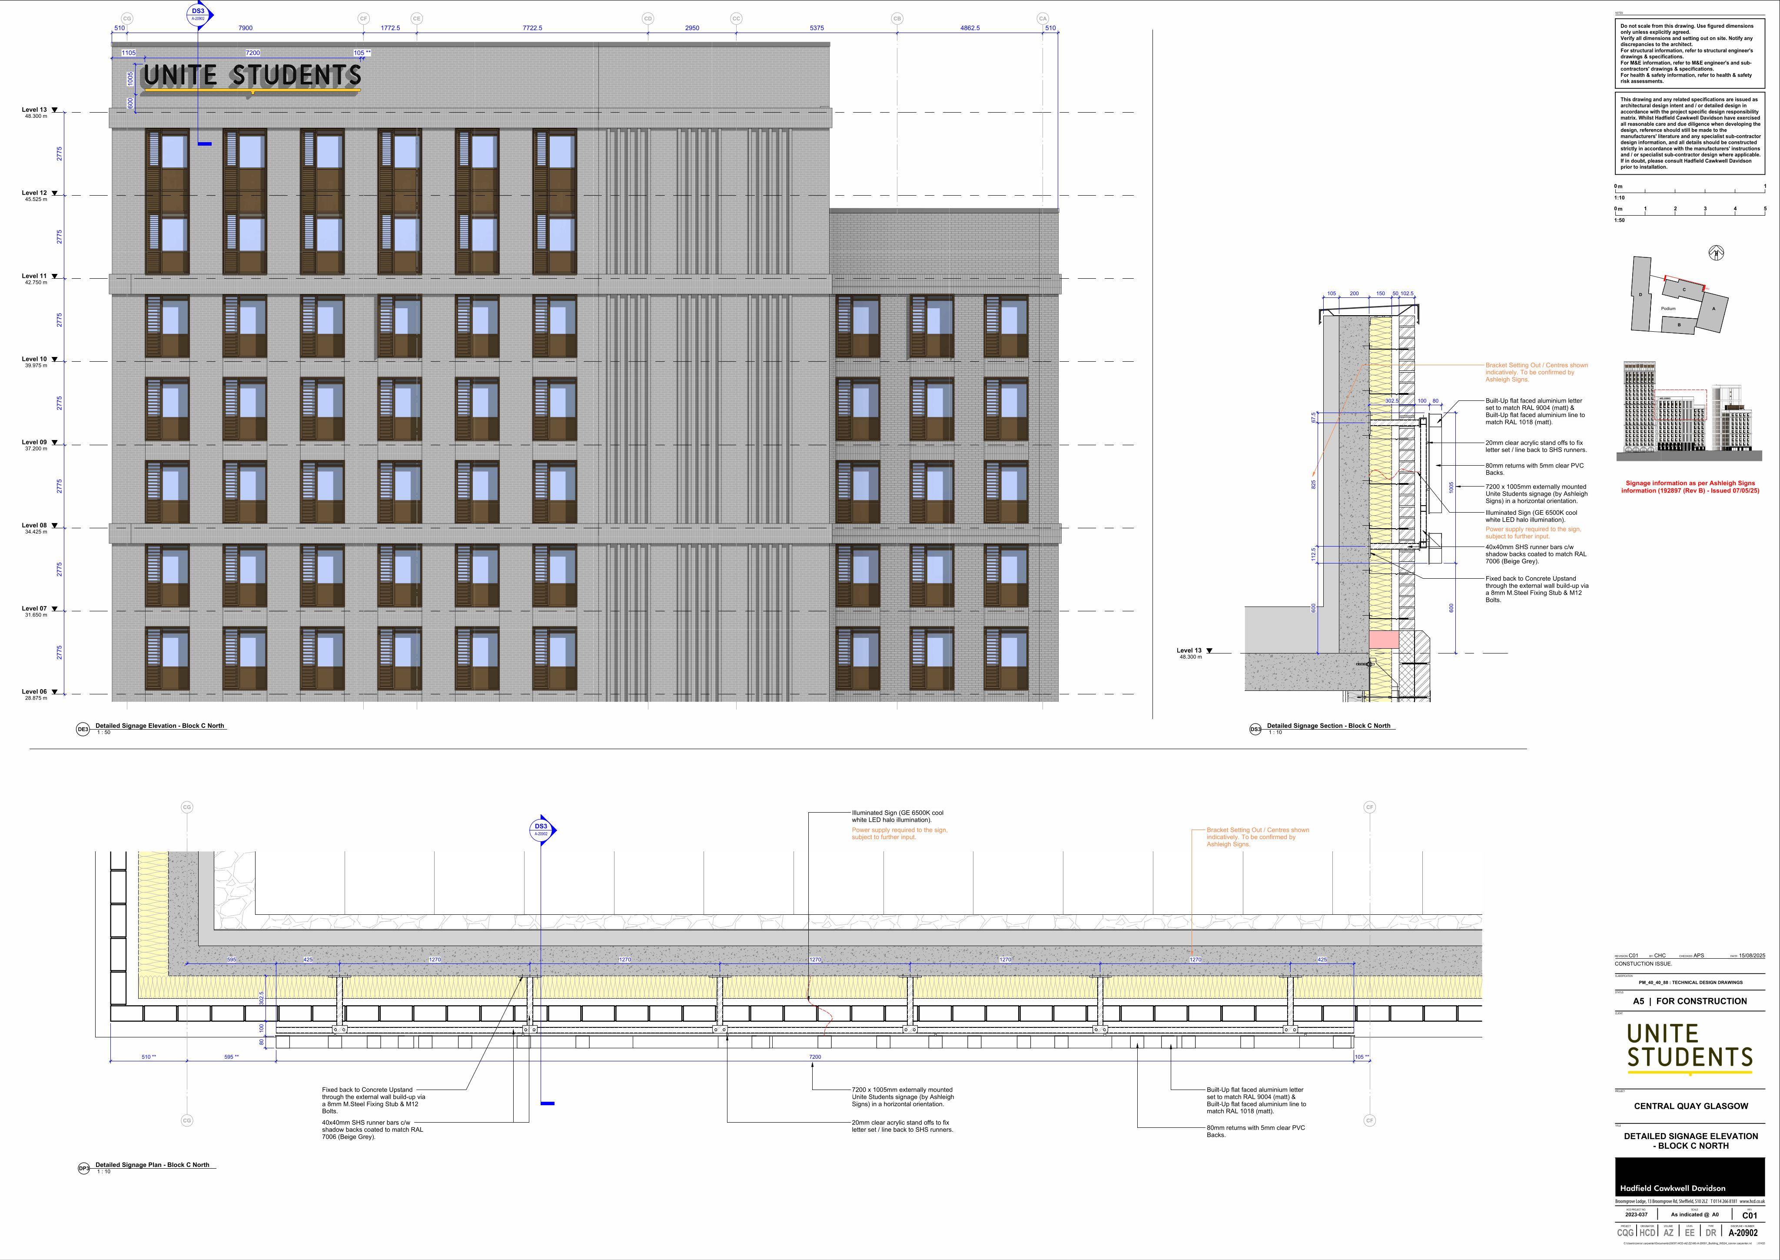Click the Unite Students client logo in title block
Screen dimensions: 1780x1260
(x=1689, y=1048)
